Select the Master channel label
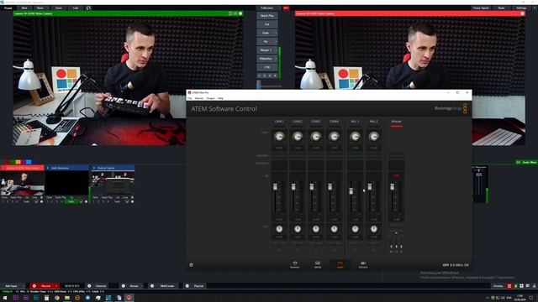 click(x=396, y=122)
